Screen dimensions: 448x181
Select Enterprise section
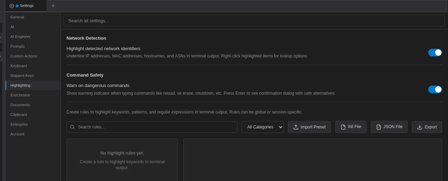[33, 124]
